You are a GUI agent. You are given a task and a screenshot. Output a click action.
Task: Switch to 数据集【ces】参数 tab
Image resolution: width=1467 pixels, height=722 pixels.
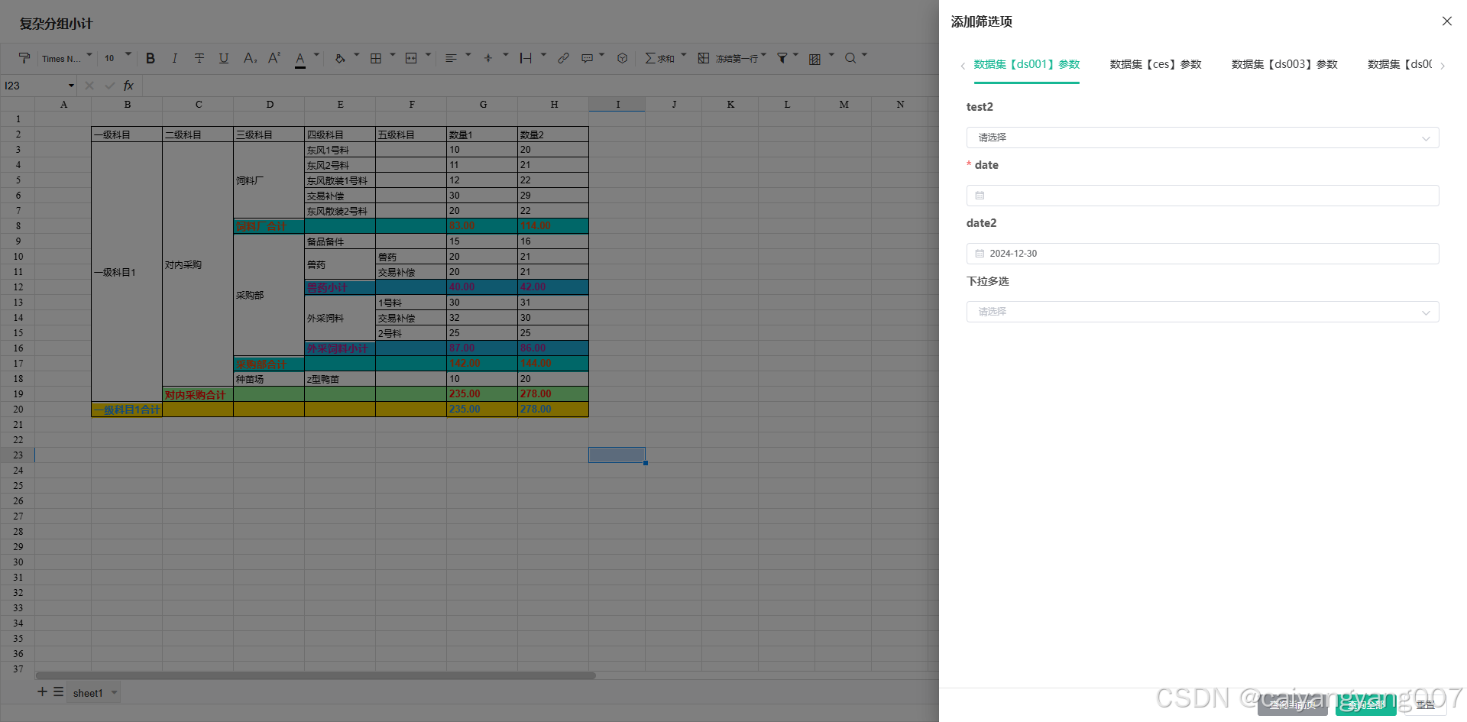tap(1155, 64)
